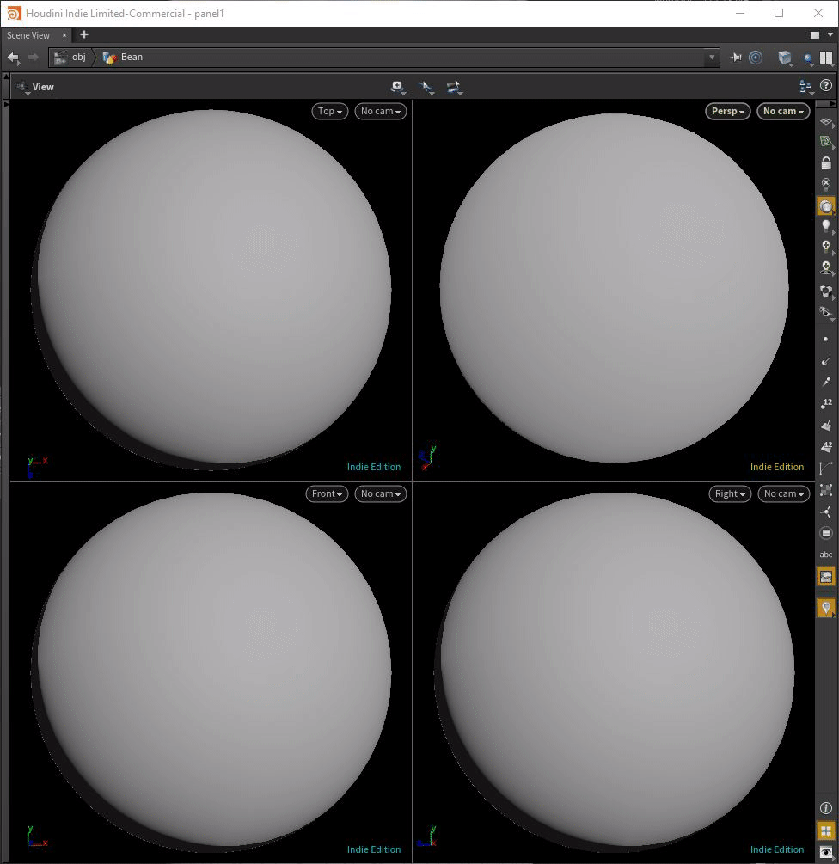Image resolution: width=839 pixels, height=864 pixels.
Task: Toggle the lock camera padlock
Action: [x=826, y=163]
